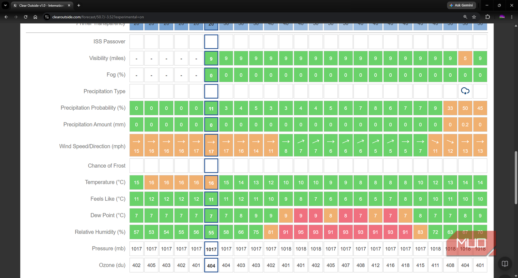The height and width of the screenshot is (278, 518).
Task: Open the browser home page
Action: click(35, 17)
